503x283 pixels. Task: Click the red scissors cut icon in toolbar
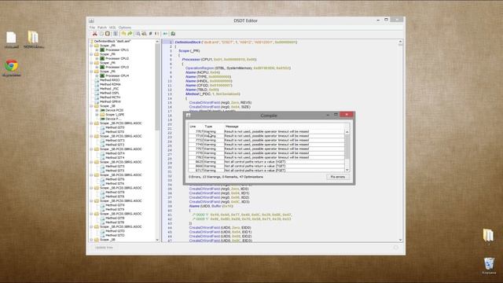(x=94, y=34)
